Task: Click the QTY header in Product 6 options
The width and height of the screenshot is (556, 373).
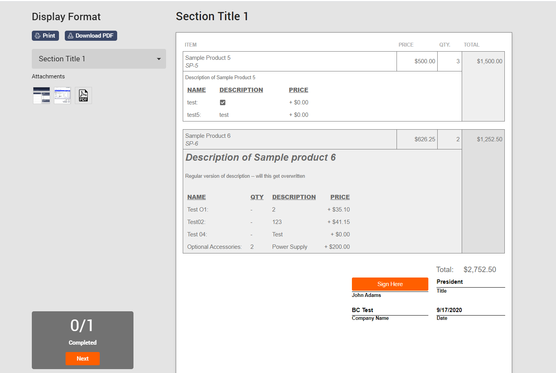Action: pyautogui.click(x=257, y=197)
